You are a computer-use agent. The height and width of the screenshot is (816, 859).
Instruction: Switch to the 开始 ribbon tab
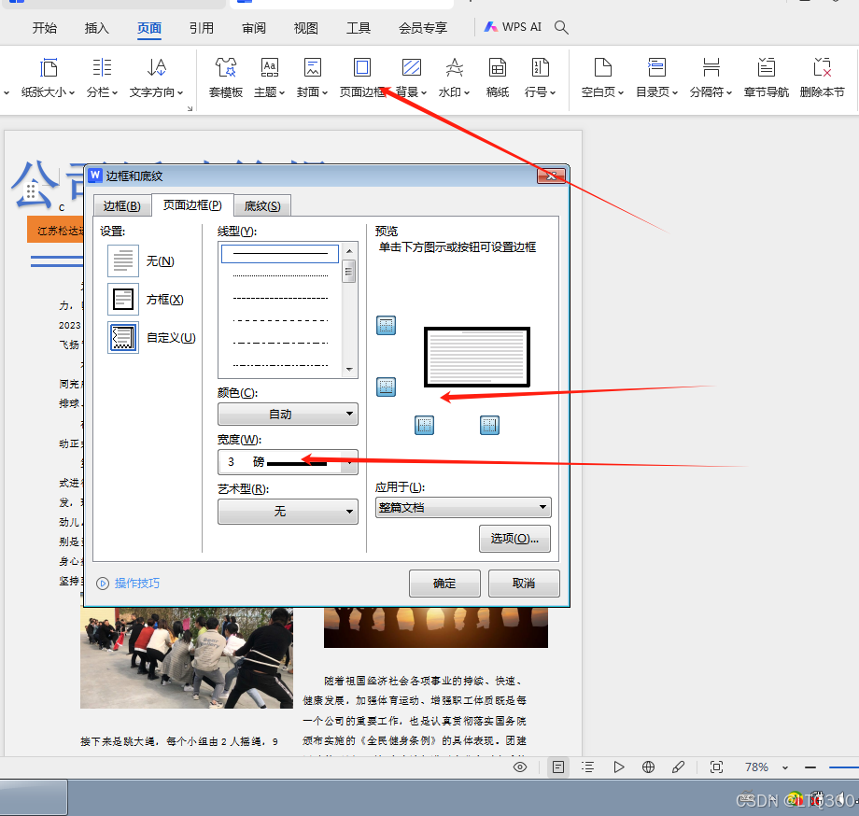(45, 28)
